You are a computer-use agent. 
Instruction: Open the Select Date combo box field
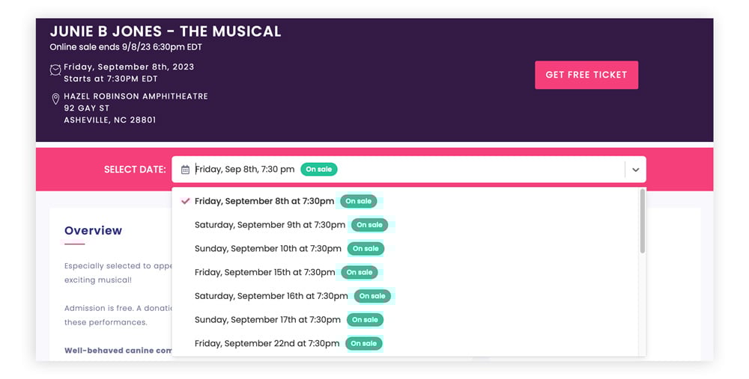tap(409, 169)
